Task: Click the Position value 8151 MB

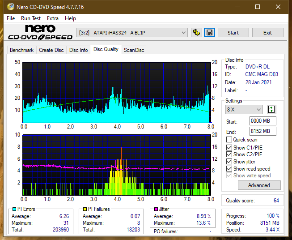Action: [x=270, y=223]
